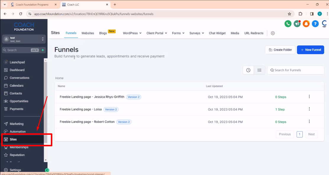Click the blue help question icon
Viewport: 329px width, 175px height.
[x=315, y=24]
